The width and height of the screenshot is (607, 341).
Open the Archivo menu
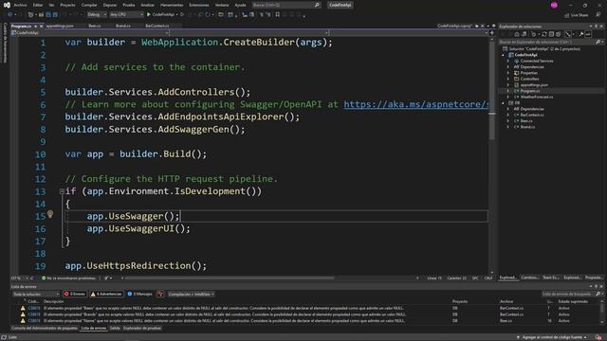click(x=20, y=5)
